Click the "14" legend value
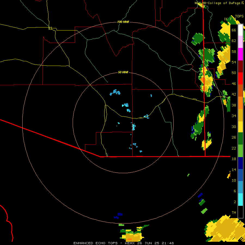245x245 pixels. (234, 170)
